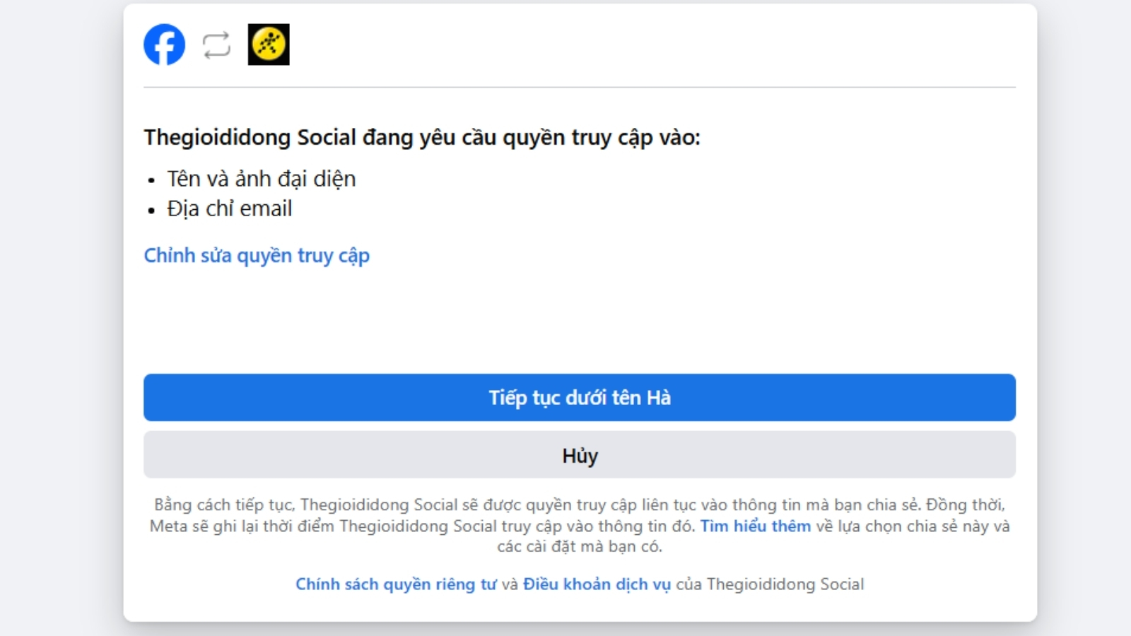Click the sync arrows icon between logos

[x=216, y=45]
